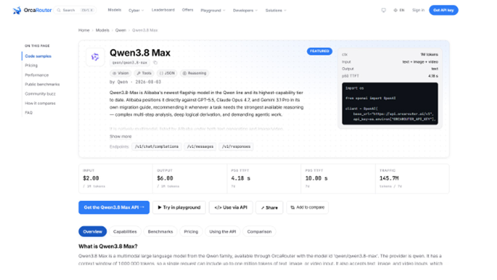The width and height of the screenshot is (497, 280).
Task: Expand description with Show more
Action: [121, 136]
